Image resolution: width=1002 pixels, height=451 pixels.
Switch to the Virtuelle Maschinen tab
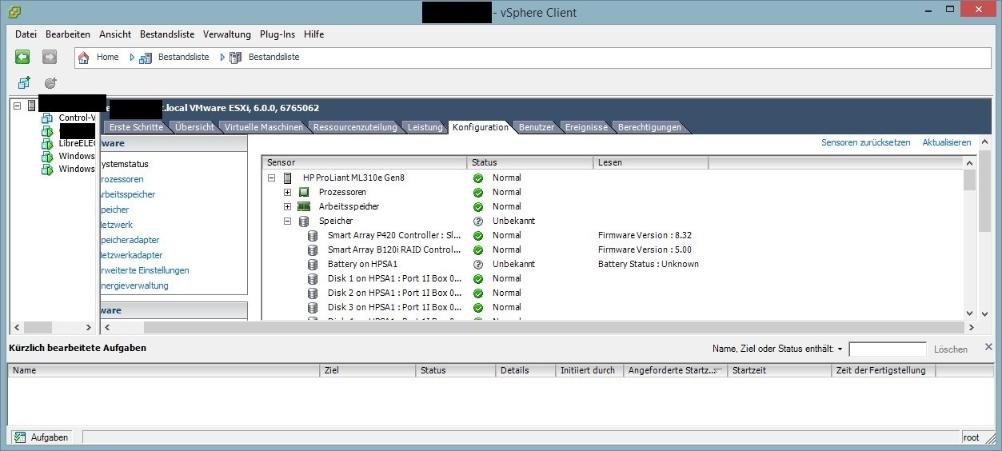click(263, 127)
